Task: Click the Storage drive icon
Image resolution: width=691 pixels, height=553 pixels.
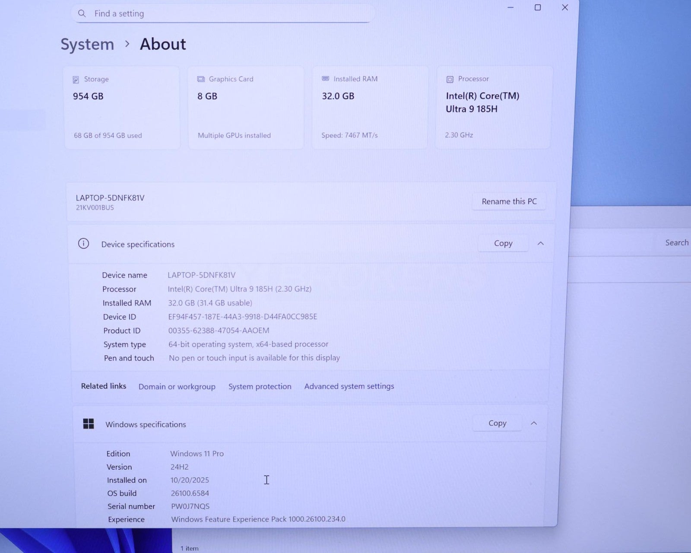Action: click(x=76, y=79)
